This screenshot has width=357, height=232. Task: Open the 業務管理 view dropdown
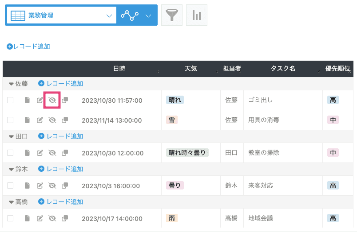[62, 15]
